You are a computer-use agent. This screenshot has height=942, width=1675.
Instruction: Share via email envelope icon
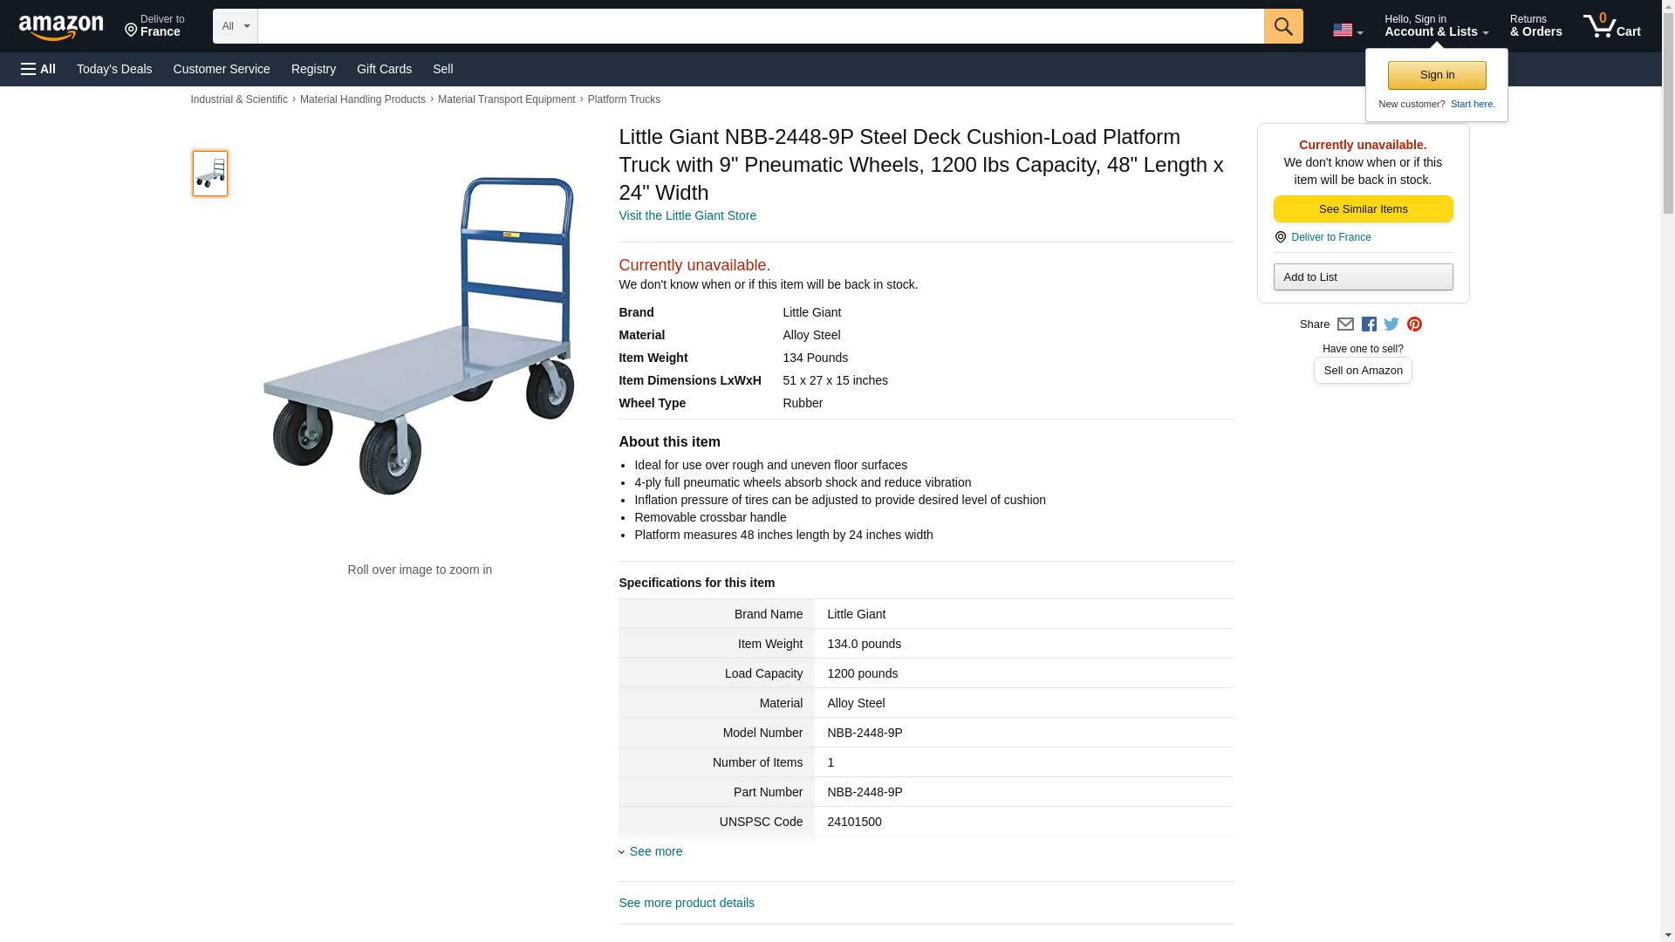point(1345,324)
